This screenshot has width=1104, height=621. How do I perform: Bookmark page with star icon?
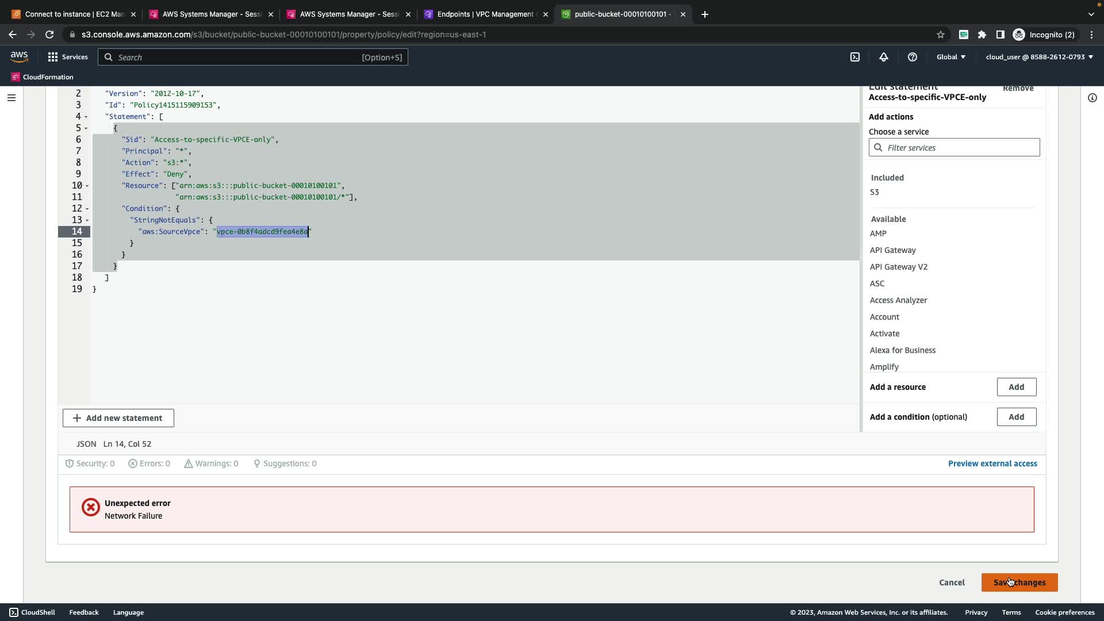point(941,34)
